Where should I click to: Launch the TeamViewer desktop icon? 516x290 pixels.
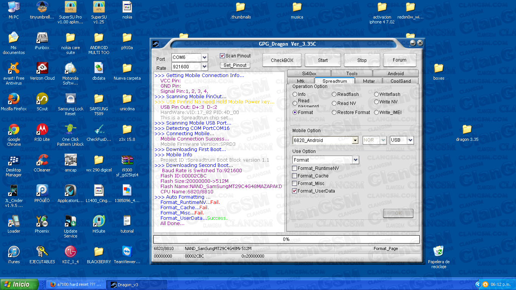click(x=127, y=252)
